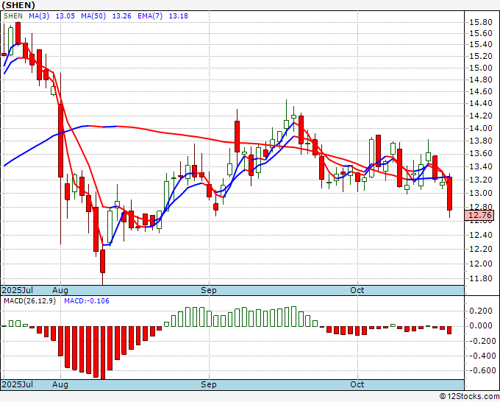Click the MA(3) value 13.05
The image size is (500, 402).
65,16
